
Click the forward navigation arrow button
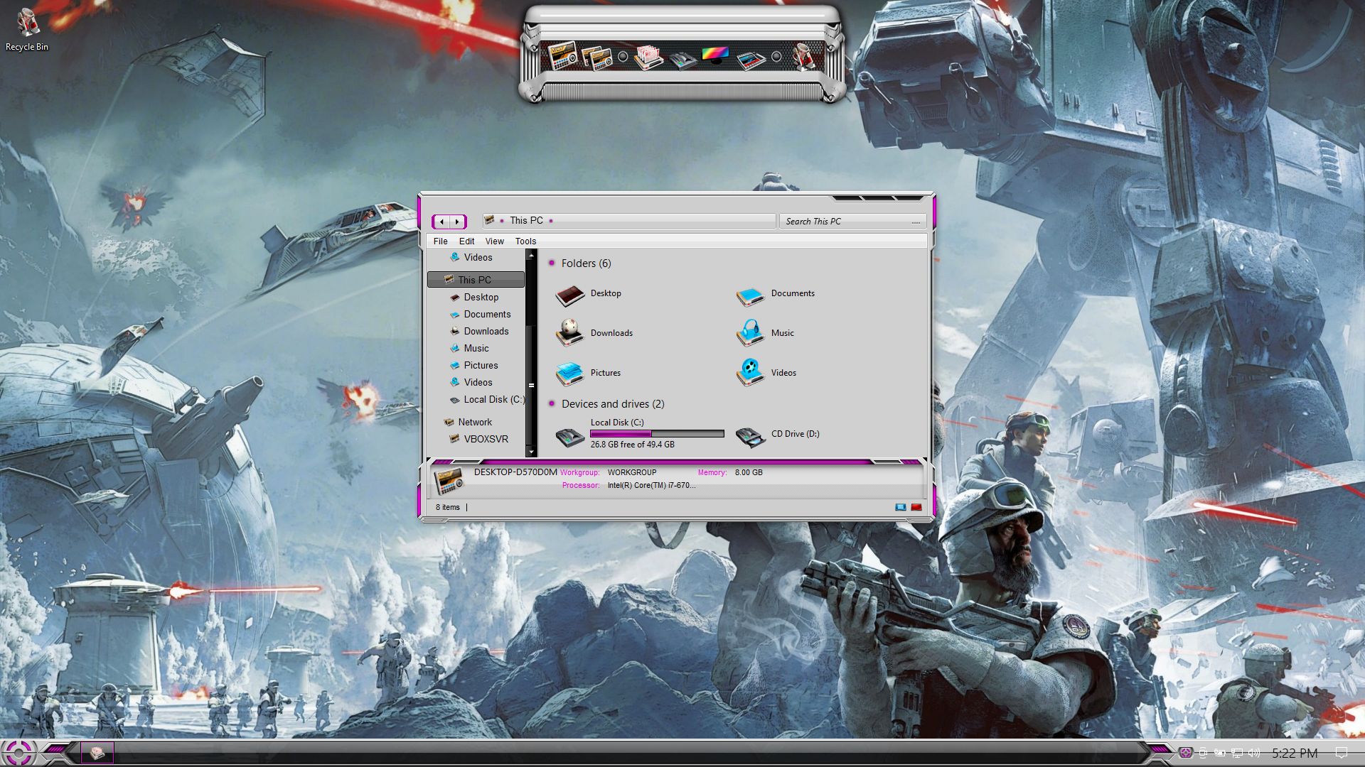coord(457,222)
